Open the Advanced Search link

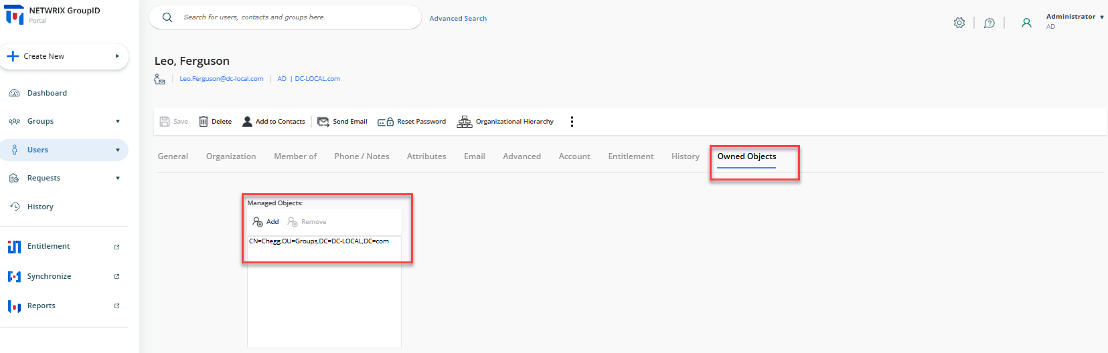pos(458,19)
